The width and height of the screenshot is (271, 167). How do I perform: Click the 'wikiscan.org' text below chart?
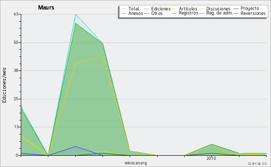tap(135, 163)
